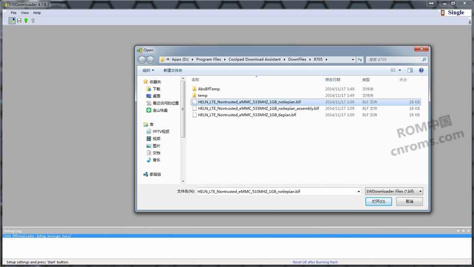Click the gray light bulb stop icon
The height and width of the screenshot is (267, 474).
[x=33, y=21]
